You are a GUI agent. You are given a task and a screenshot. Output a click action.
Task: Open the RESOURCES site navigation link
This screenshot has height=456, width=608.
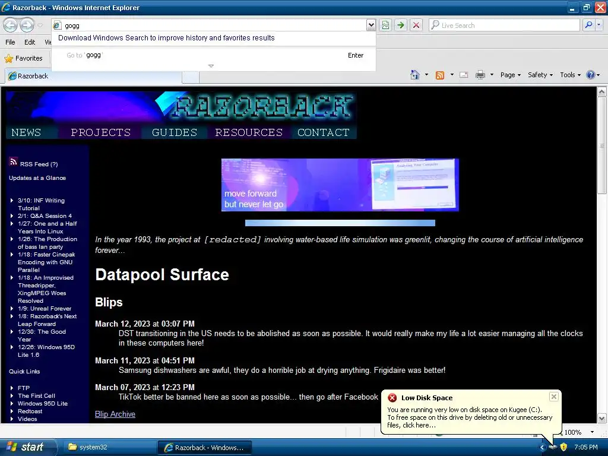pyautogui.click(x=249, y=132)
